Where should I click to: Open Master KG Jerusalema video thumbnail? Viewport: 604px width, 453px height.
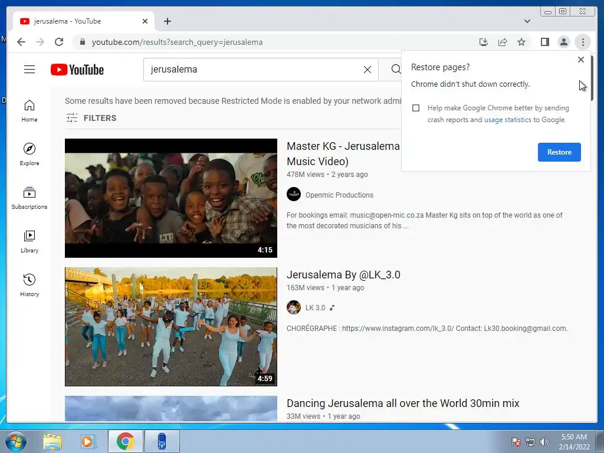(171, 198)
